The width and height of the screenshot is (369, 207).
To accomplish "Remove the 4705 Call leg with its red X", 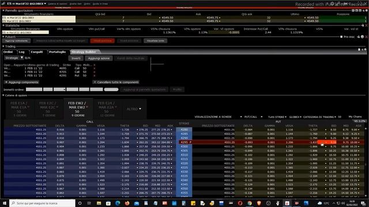I will point(95,72).
